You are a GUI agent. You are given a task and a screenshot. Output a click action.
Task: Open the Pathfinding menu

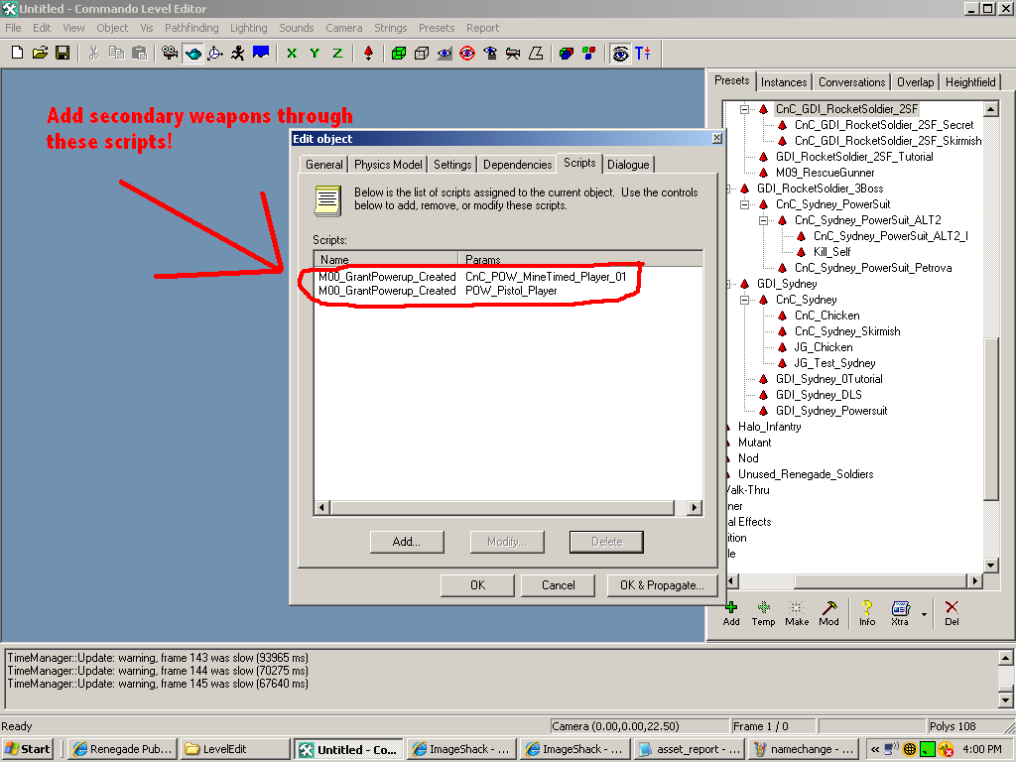[192, 28]
